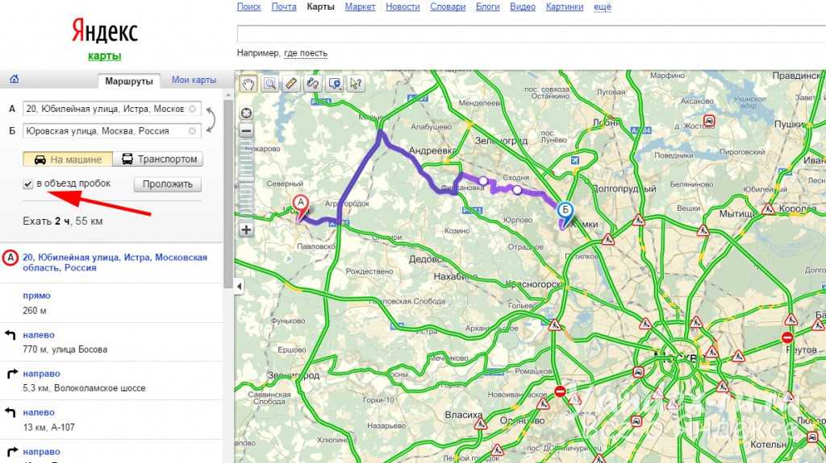Clear the point Б address field
Image resolution: width=826 pixels, height=463 pixels.
coord(192,130)
